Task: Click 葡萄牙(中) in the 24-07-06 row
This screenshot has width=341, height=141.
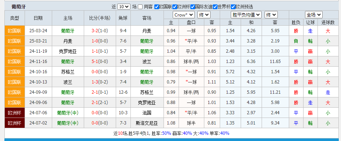Action: pos(68,113)
